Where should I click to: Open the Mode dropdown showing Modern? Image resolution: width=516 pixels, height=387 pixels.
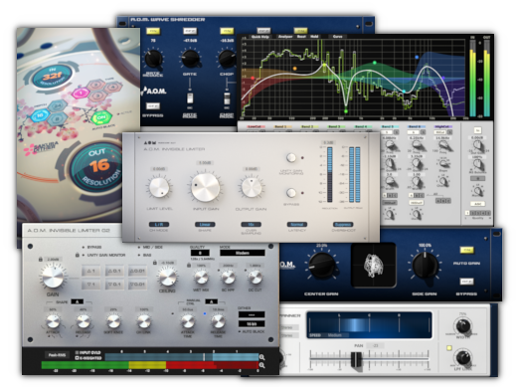click(x=243, y=253)
